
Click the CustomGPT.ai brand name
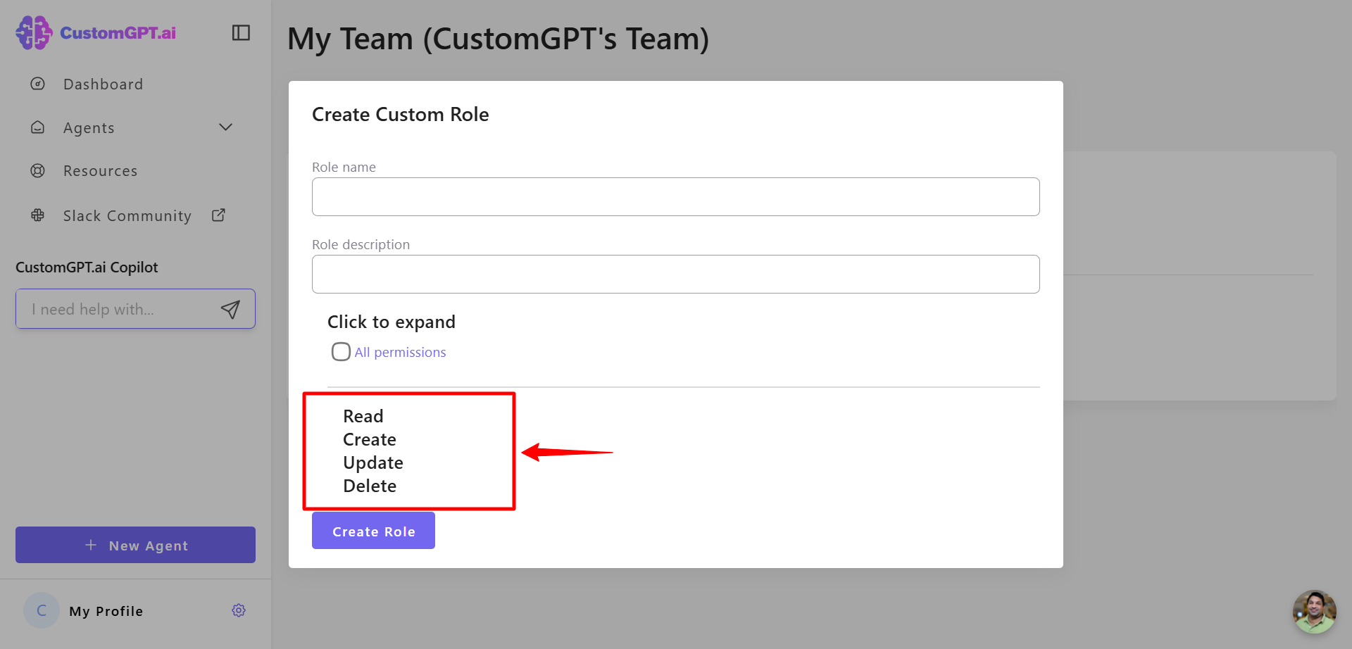pyautogui.click(x=118, y=33)
